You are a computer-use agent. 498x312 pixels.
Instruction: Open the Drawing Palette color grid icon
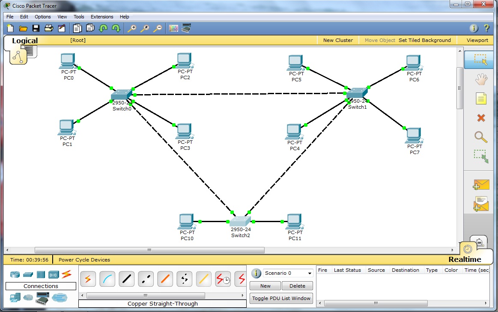(173, 28)
